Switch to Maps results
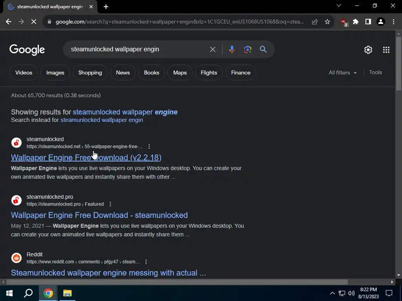 click(180, 73)
